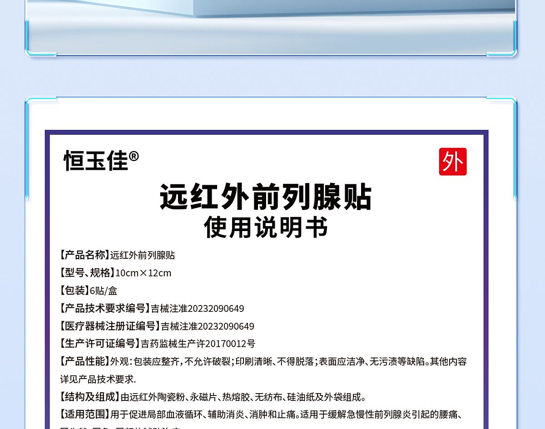
Task: Click the product name value after 【产品名称】
Action: click(x=143, y=255)
